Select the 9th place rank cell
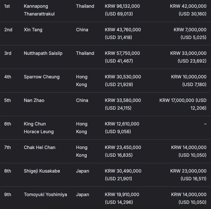This screenshot has height=209, width=211. tap(8, 194)
